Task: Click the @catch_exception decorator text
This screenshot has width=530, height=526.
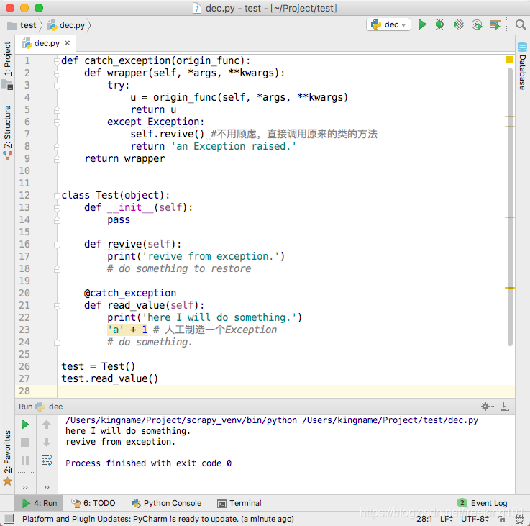Action: [130, 293]
